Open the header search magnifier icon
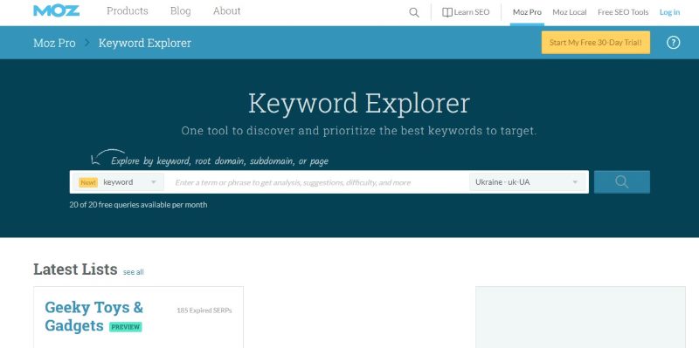 click(414, 12)
